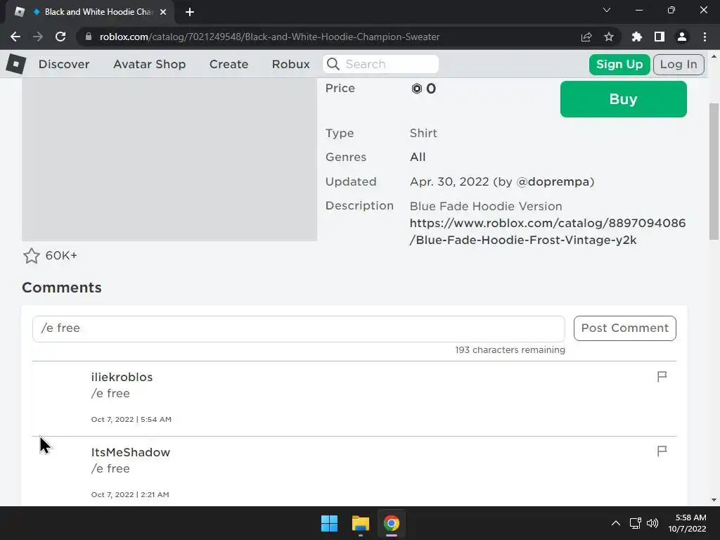Open the ItsMeShadow username link
720x540 pixels.
130,452
